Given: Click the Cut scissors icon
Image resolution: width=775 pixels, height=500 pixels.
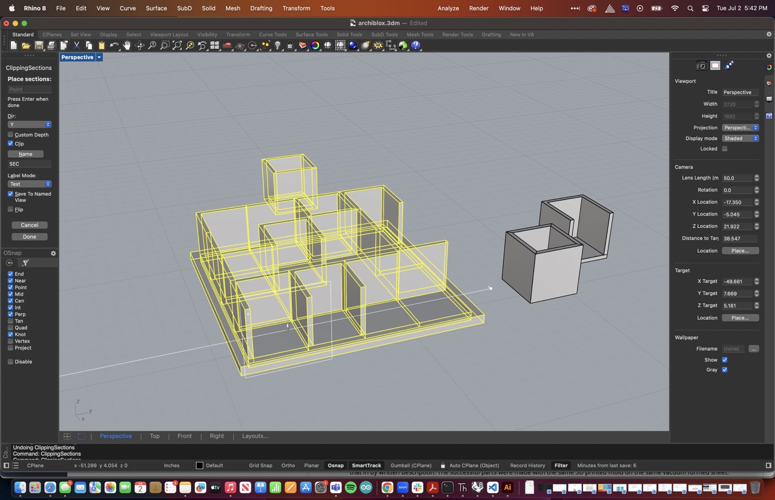Looking at the screenshot, I should 77,45.
